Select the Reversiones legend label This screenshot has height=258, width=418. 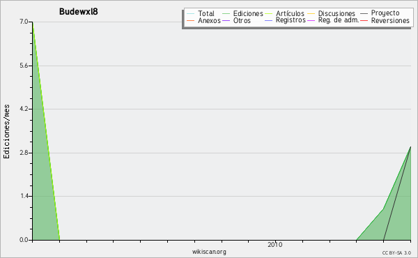[390, 20]
